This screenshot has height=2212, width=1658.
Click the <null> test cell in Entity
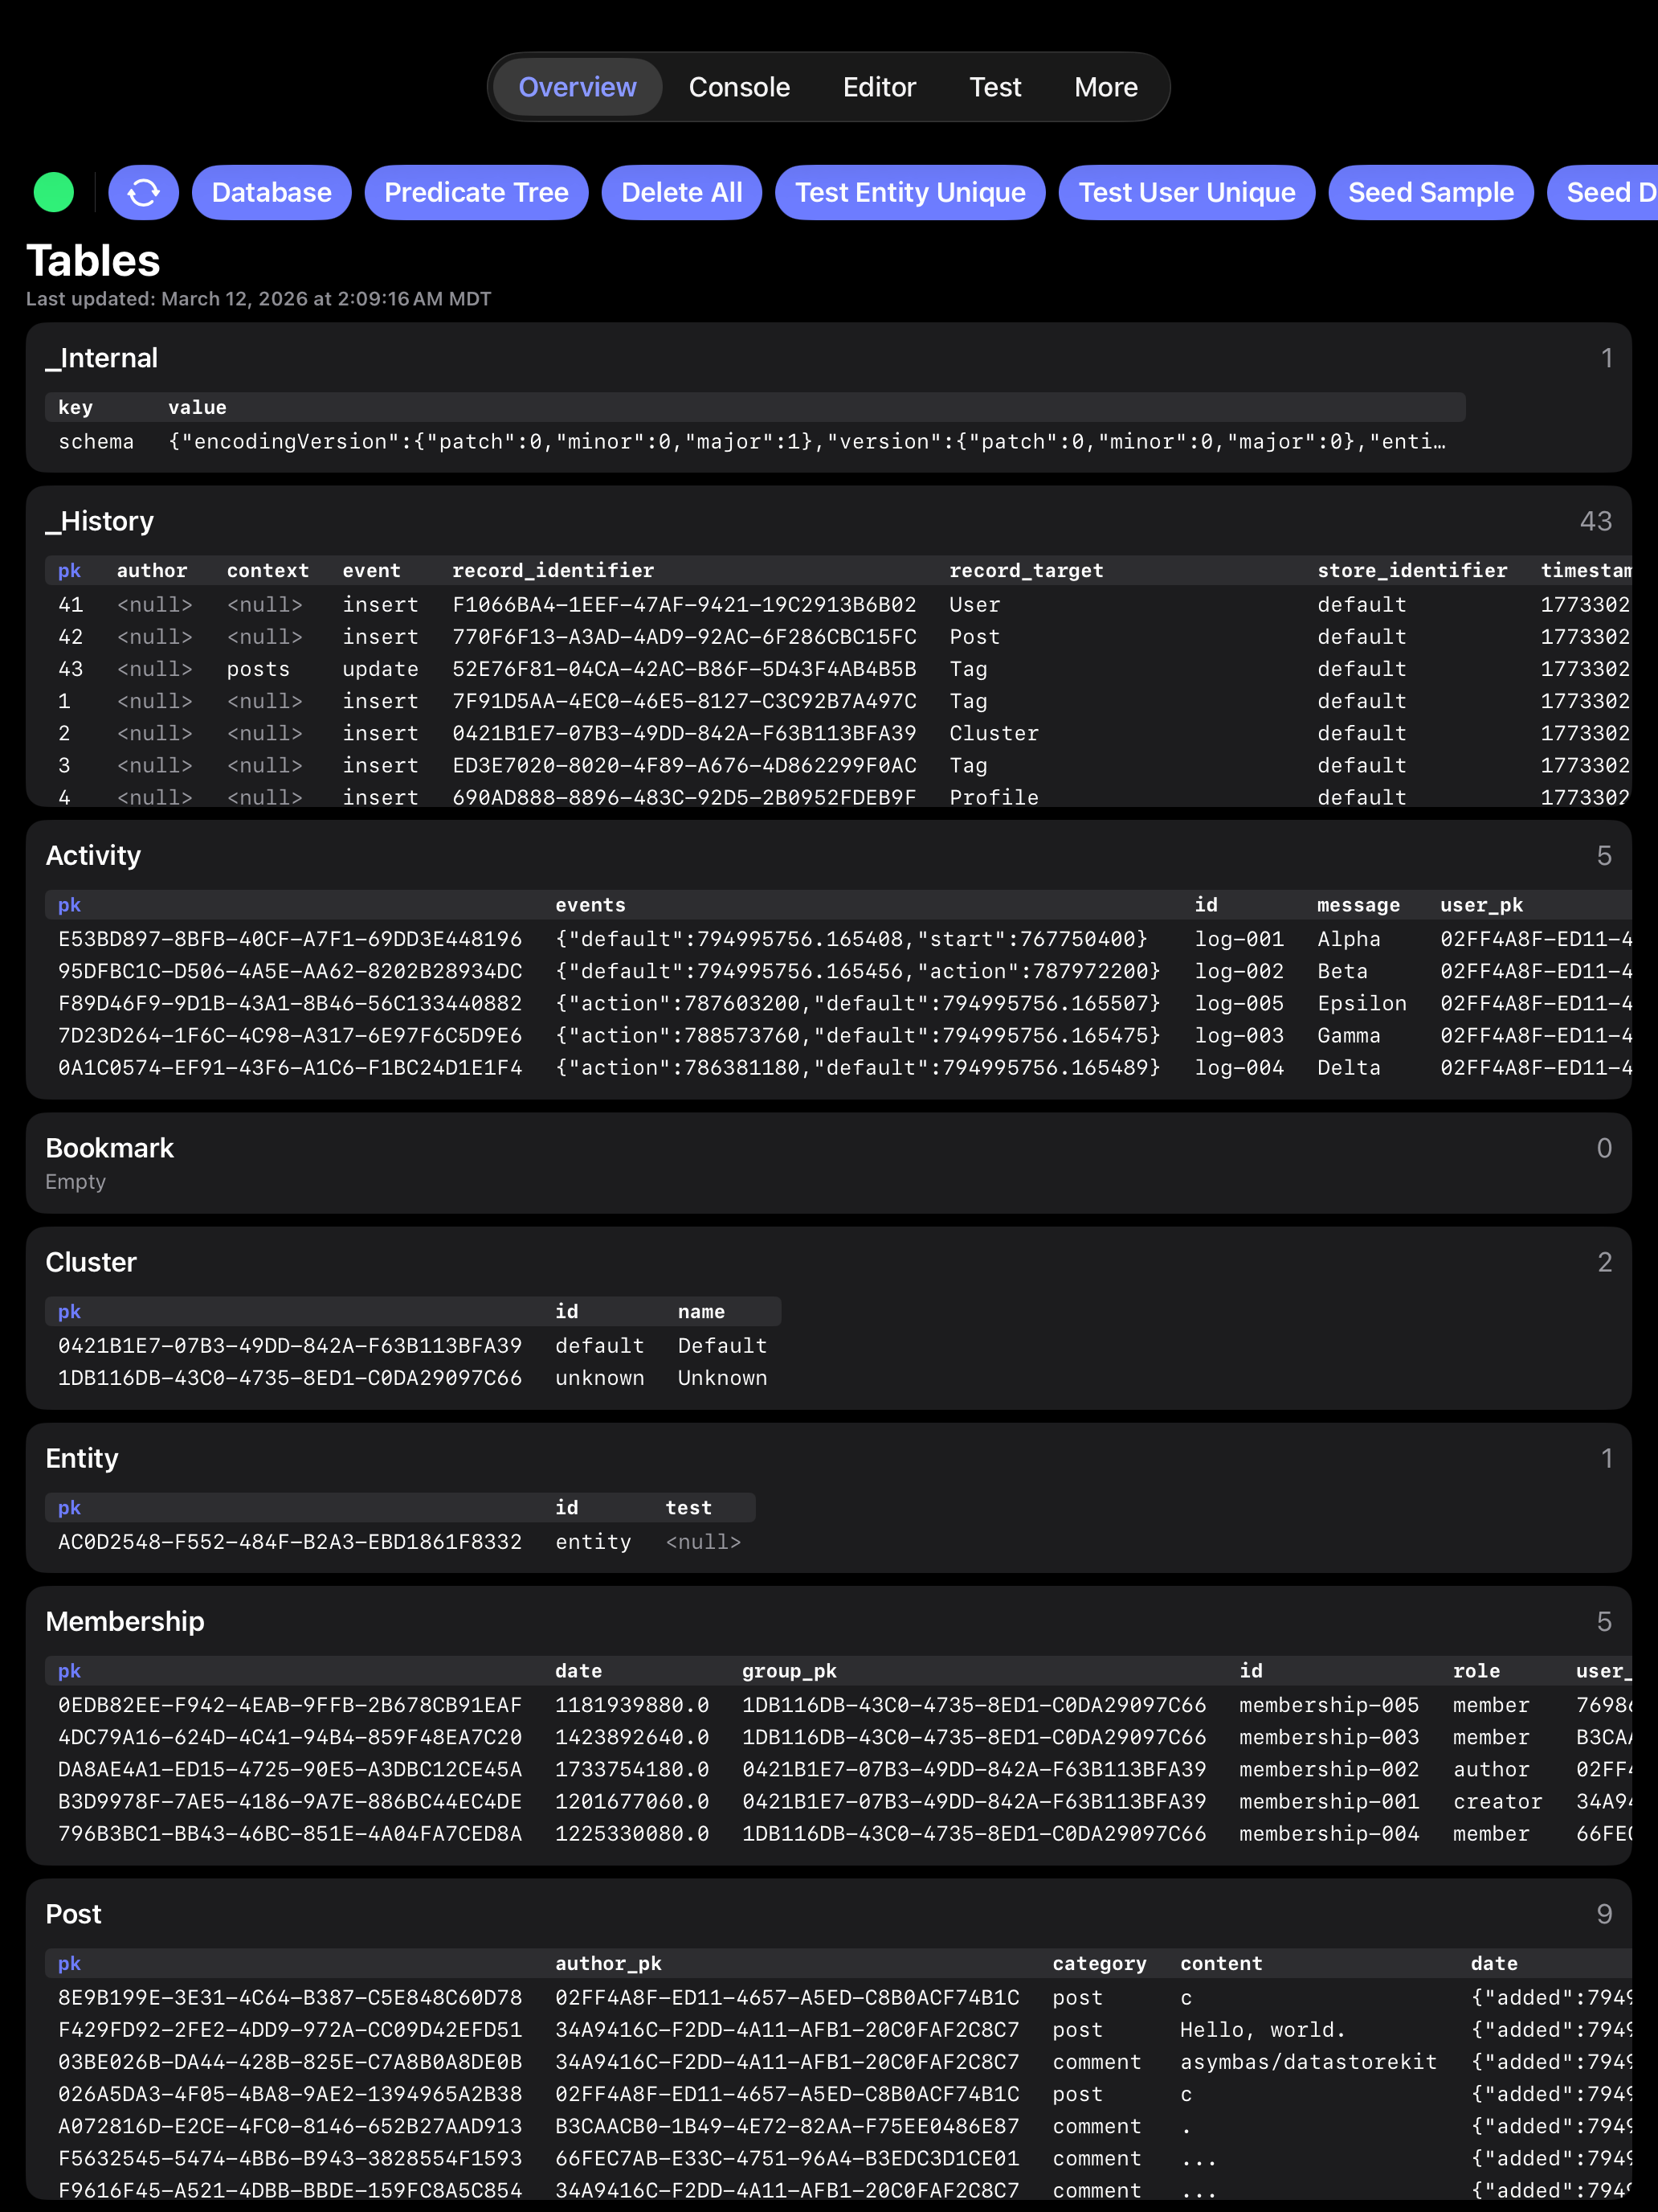704,1542
